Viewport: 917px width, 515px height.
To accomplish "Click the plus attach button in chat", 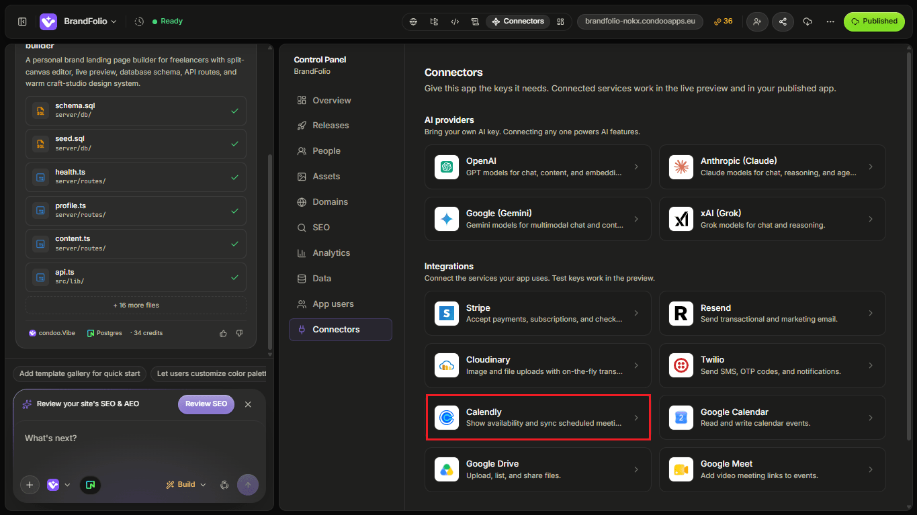I will click(30, 485).
